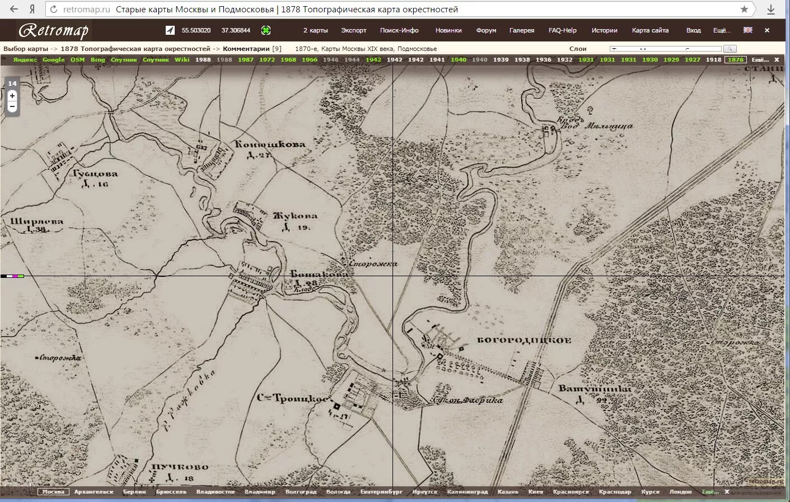Open the '2 карты' mode
This screenshot has height=502, width=790.
pos(316,30)
